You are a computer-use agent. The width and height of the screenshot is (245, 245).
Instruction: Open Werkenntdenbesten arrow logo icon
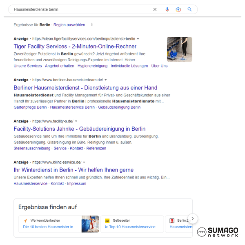[x=25, y=220]
